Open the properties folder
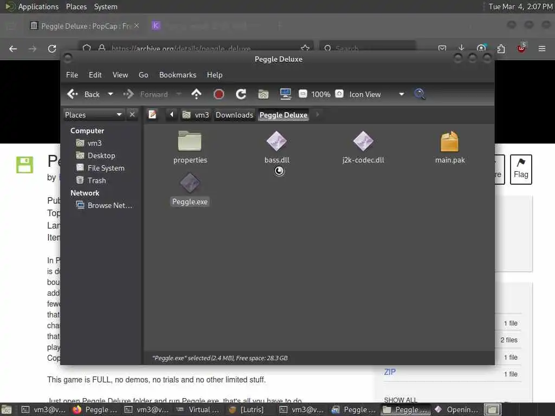The height and width of the screenshot is (416, 555). click(x=190, y=147)
